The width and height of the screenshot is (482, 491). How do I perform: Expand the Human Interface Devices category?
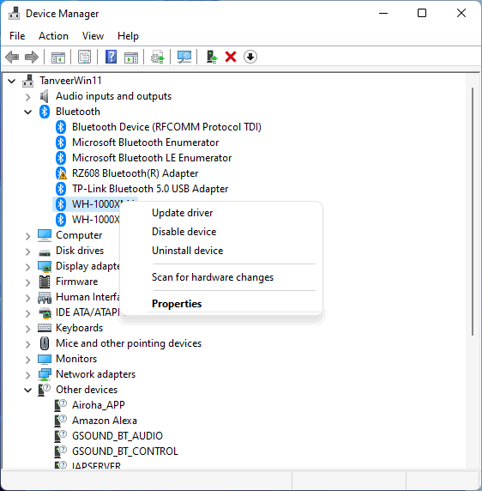pyautogui.click(x=27, y=298)
